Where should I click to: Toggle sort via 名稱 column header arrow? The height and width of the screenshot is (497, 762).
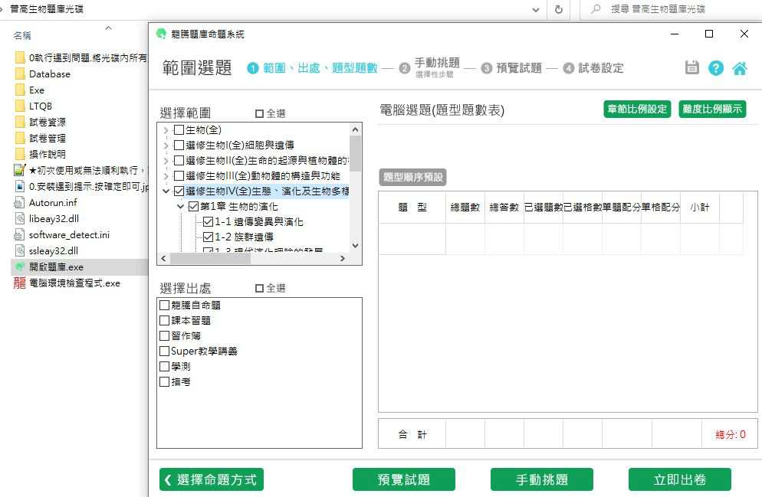[108, 28]
